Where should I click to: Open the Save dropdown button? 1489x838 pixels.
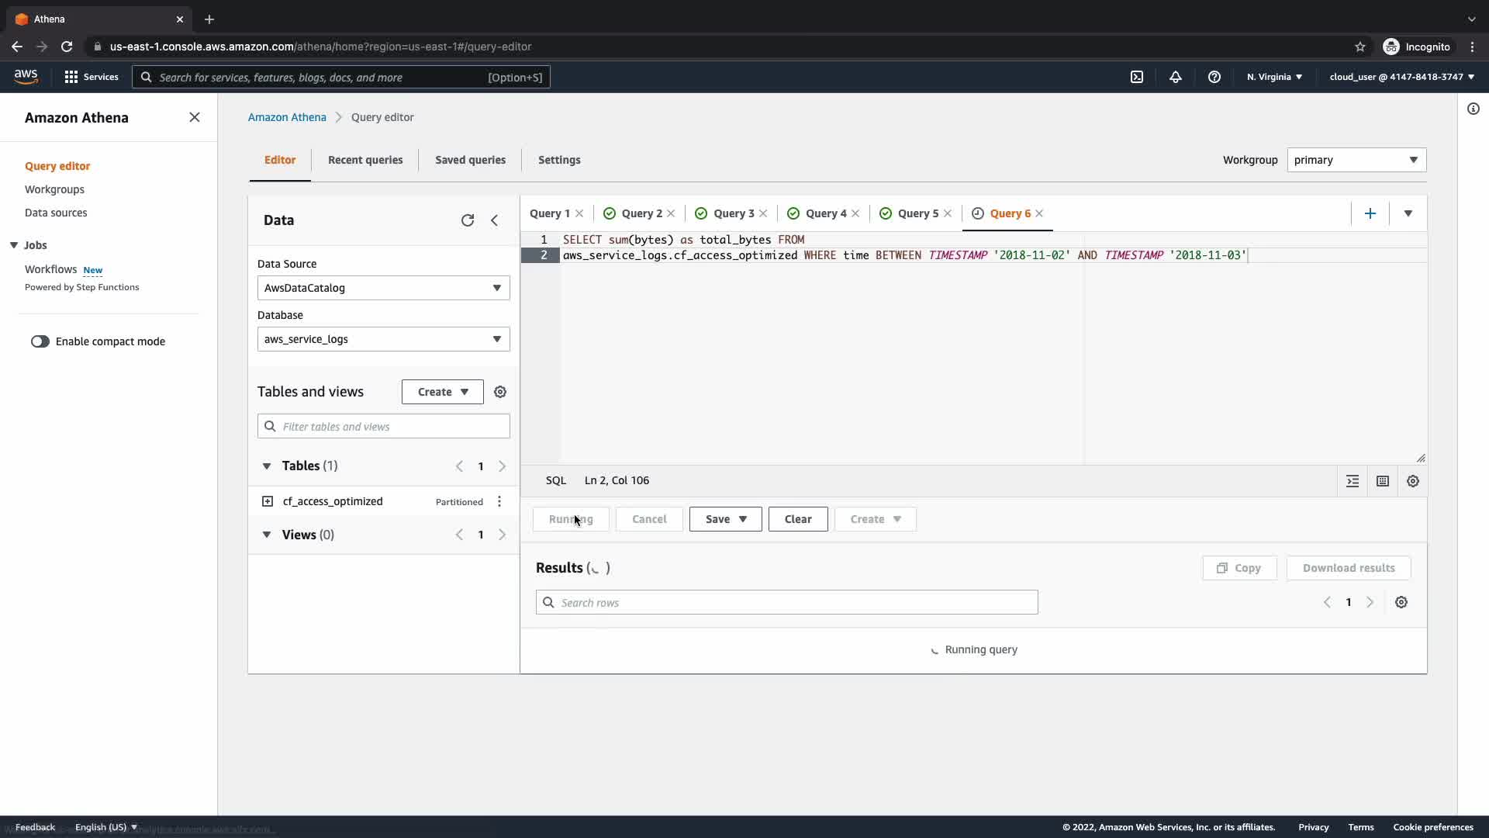pos(725,519)
